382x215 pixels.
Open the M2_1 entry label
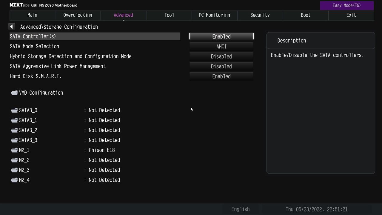click(x=24, y=150)
